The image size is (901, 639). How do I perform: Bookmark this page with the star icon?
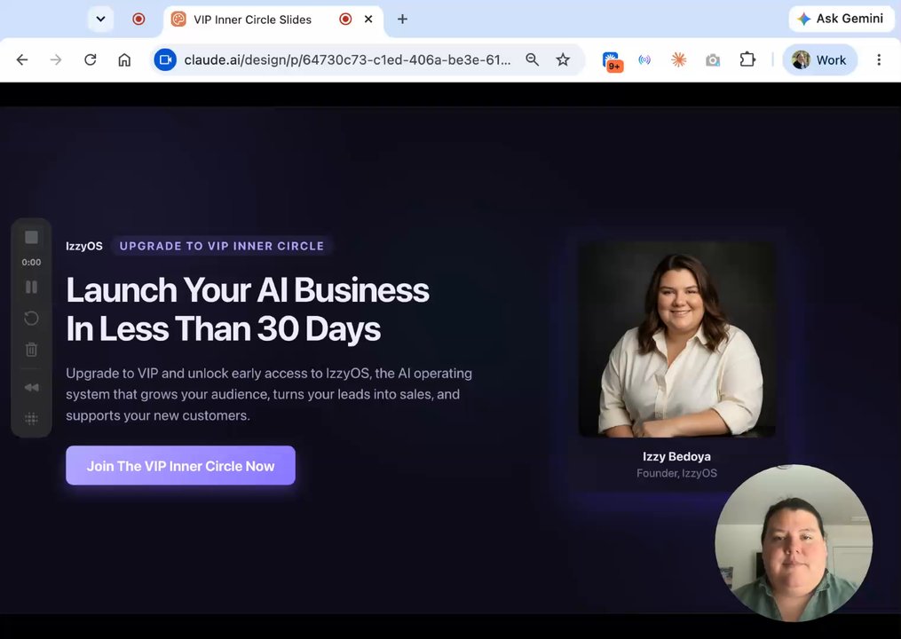[x=563, y=59]
